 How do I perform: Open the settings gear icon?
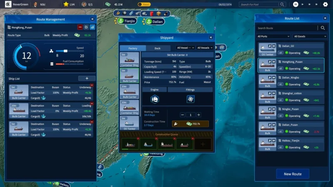click(x=326, y=4)
